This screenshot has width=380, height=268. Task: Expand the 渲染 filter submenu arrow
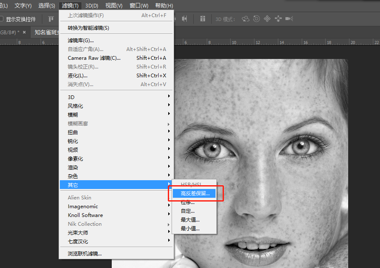pos(169,167)
